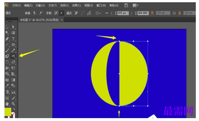Select the Gradient tool
This screenshot has width=199, height=121.
coord(13,80)
